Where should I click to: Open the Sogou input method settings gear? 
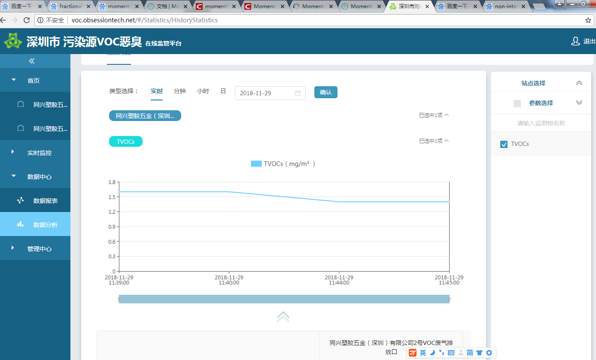click(489, 353)
